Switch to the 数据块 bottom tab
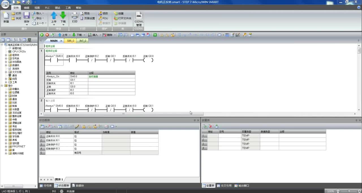This screenshot has width=362, height=193. (78, 186)
